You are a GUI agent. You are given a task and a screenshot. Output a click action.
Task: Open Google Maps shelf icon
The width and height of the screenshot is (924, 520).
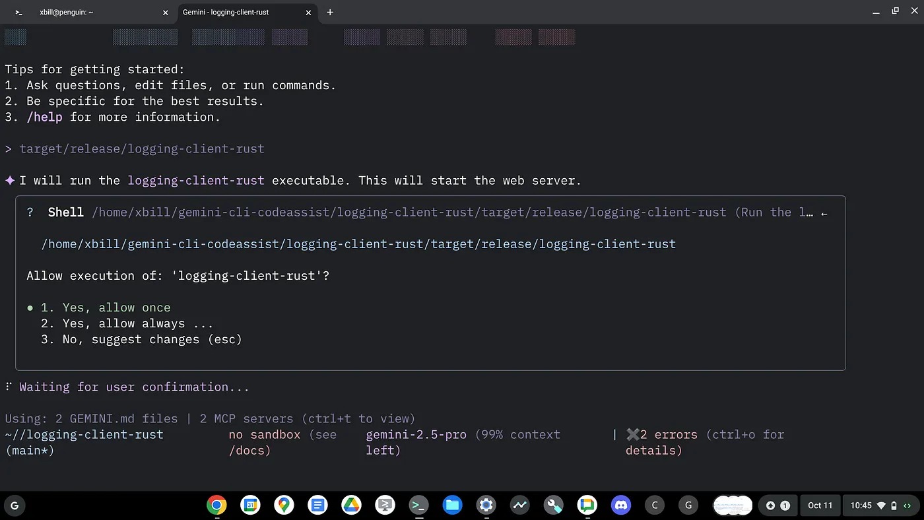click(284, 505)
